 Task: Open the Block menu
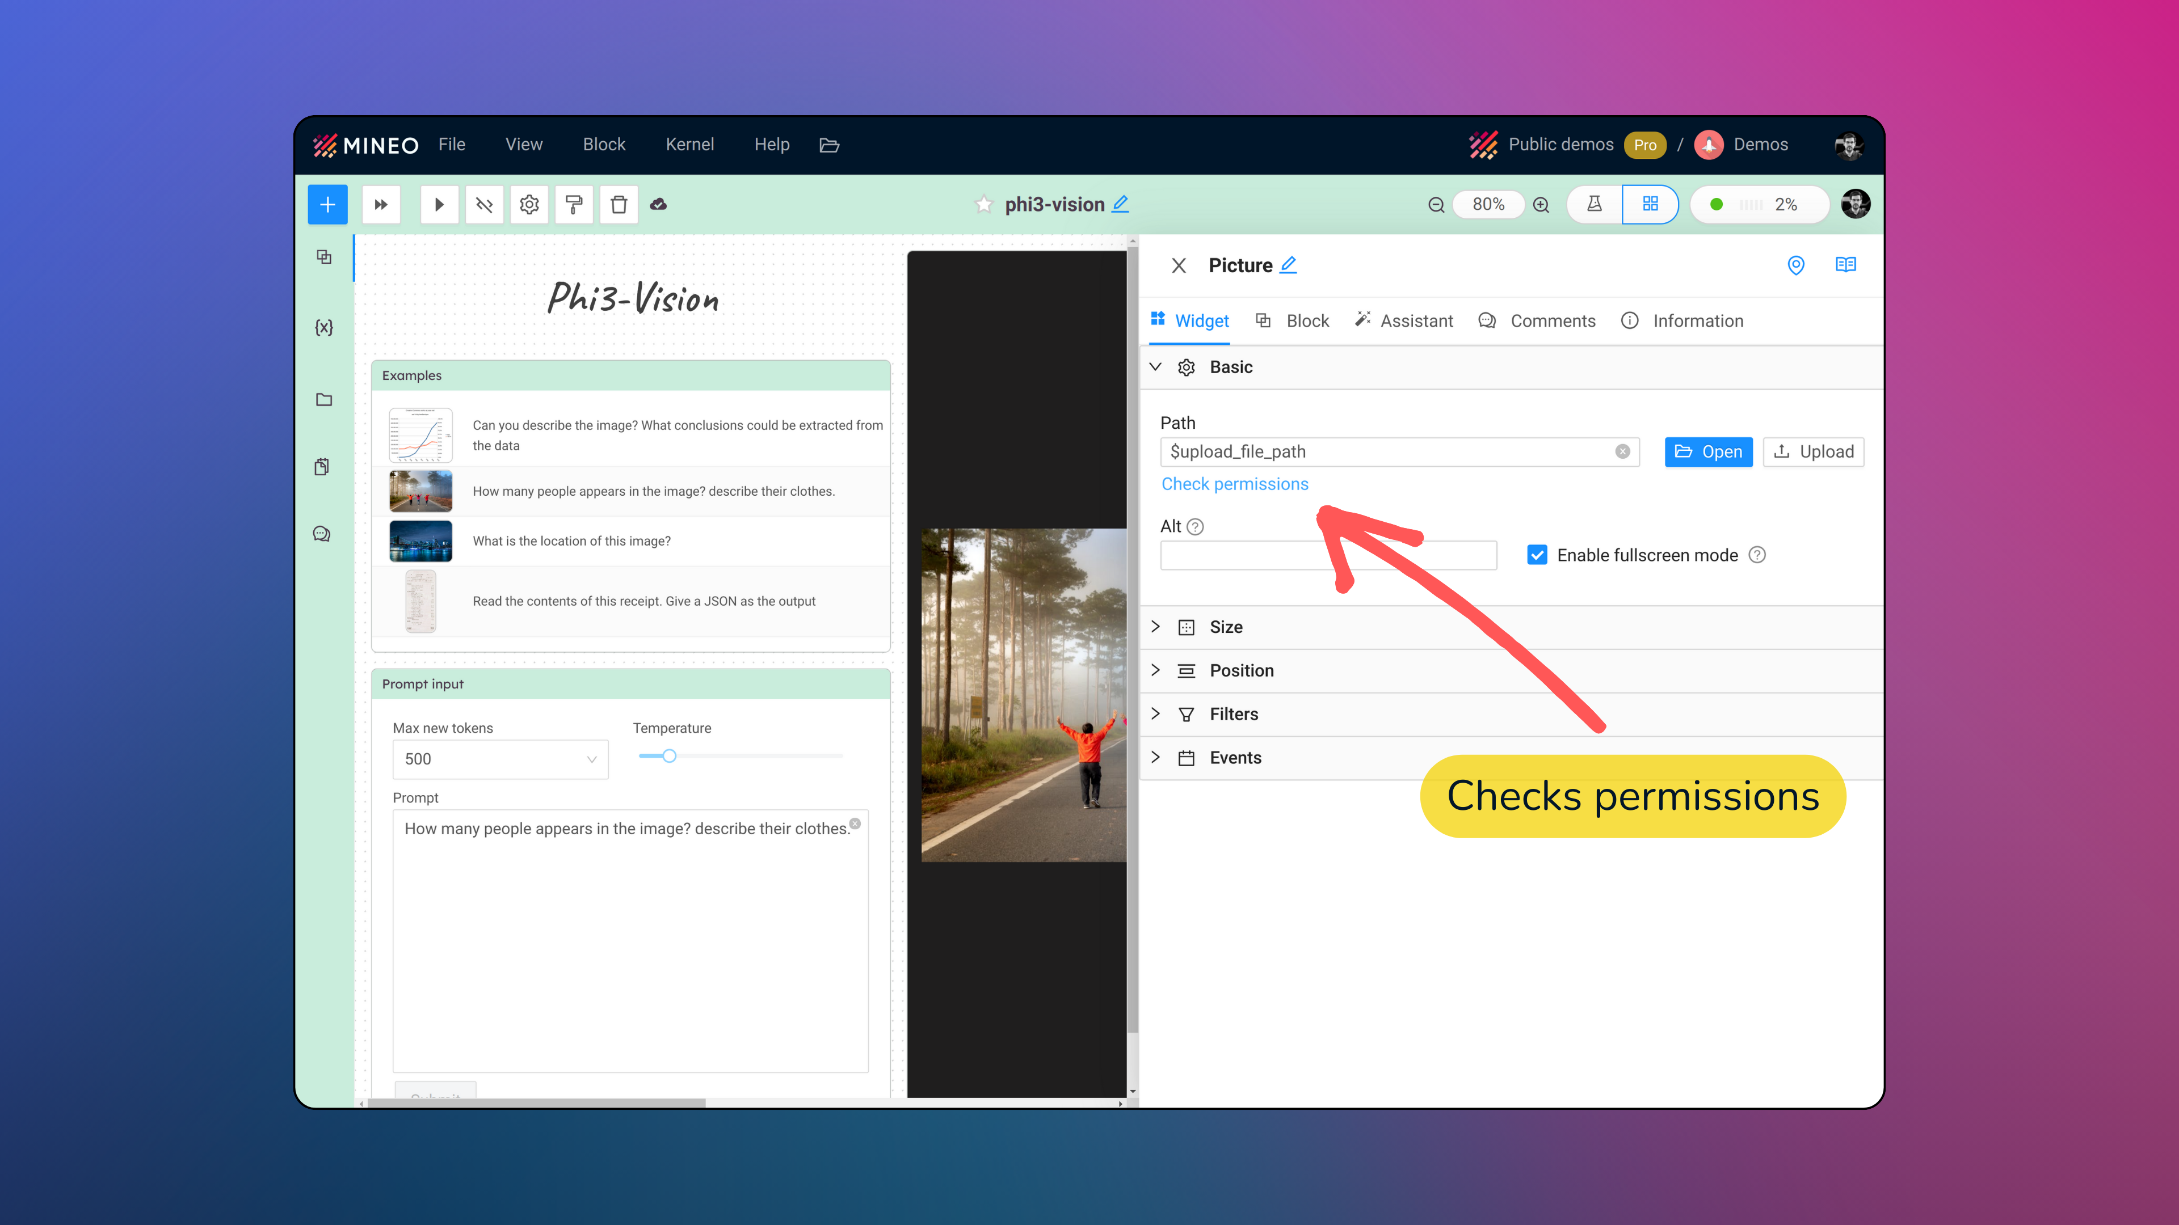point(604,145)
